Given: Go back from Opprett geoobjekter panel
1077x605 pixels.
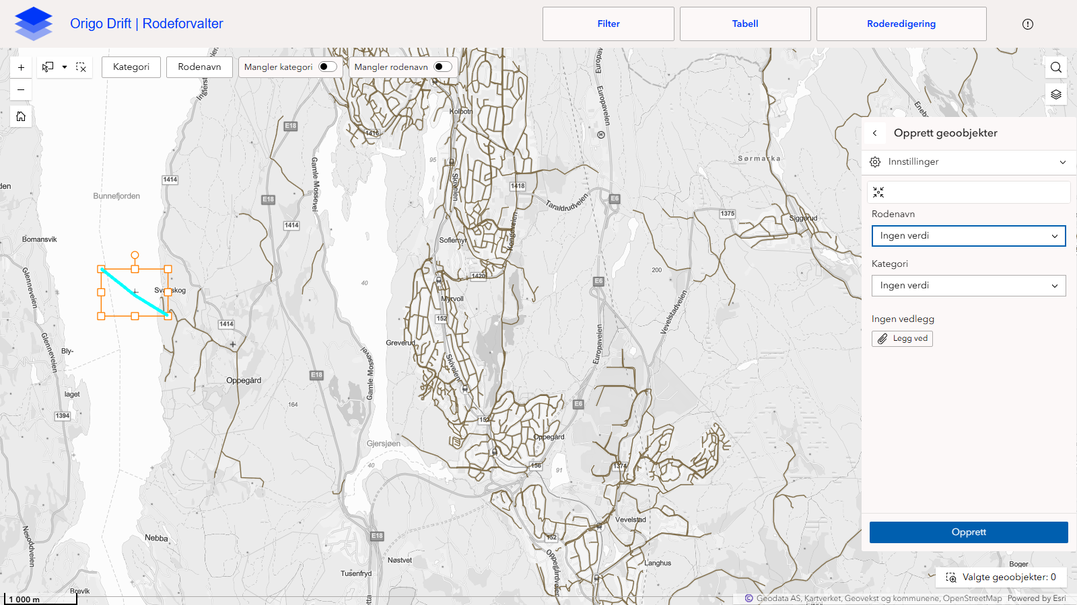Looking at the screenshot, I should coord(875,133).
